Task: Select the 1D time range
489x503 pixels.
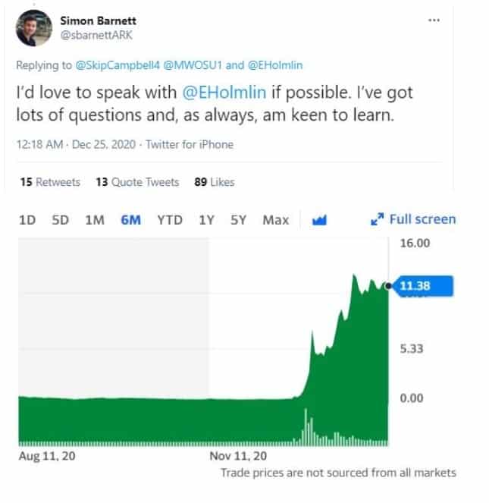Action: click(27, 220)
